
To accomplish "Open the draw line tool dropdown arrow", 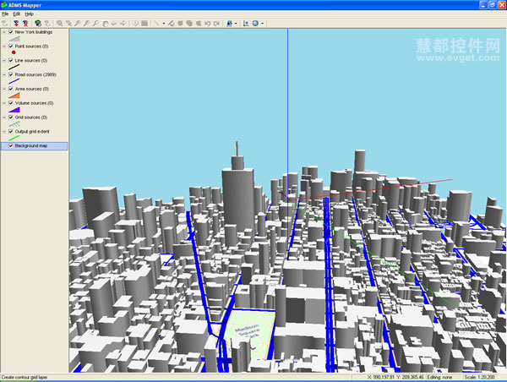I will click(164, 24).
